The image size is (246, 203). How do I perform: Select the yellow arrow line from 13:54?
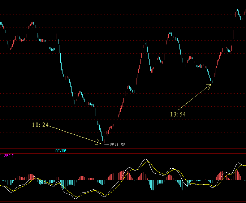pos(195,97)
